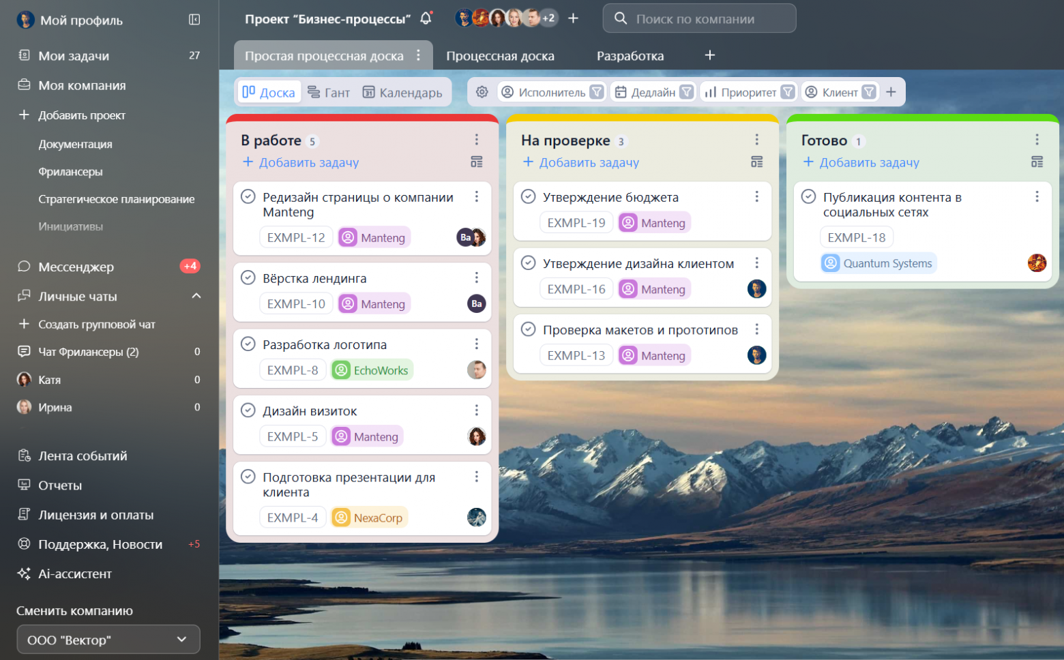Check off 'Утверждение бюджета' task
The image size is (1064, 660).
529,196
